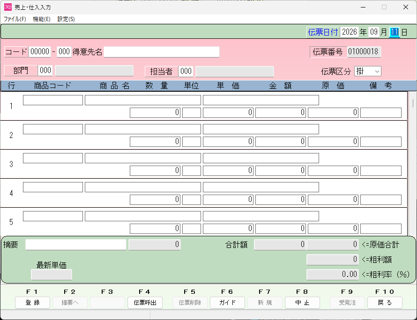Open the 設定(S) menu
This screenshot has width=417, height=320.
pyautogui.click(x=66, y=19)
